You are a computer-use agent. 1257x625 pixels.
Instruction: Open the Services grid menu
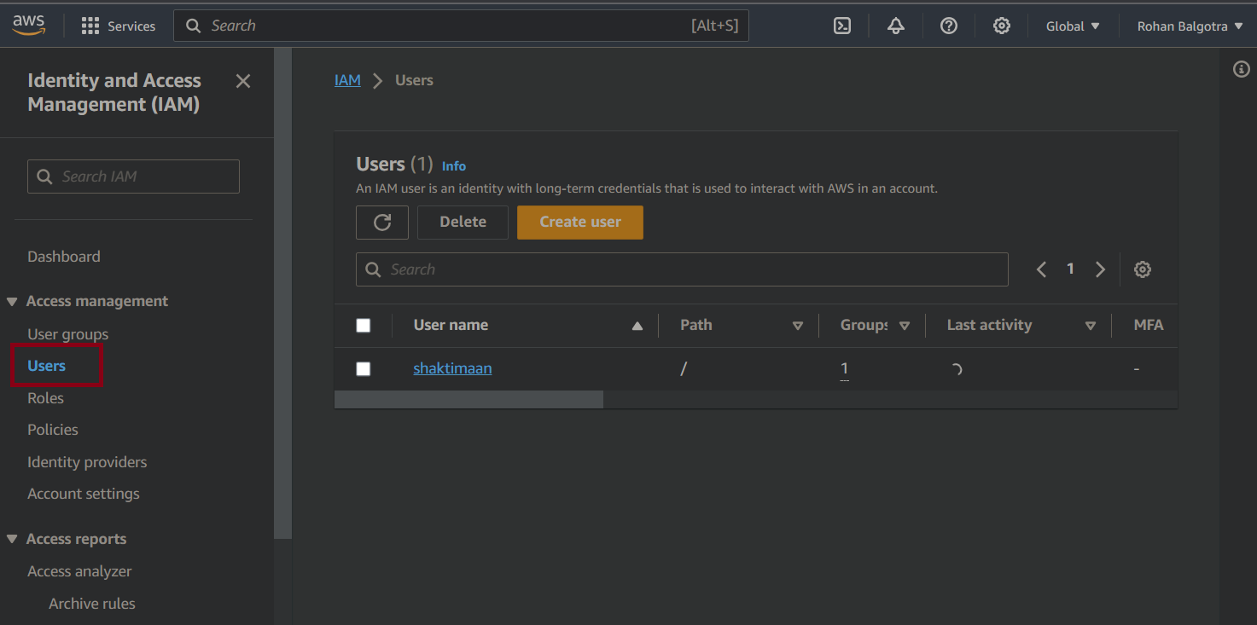(x=119, y=26)
